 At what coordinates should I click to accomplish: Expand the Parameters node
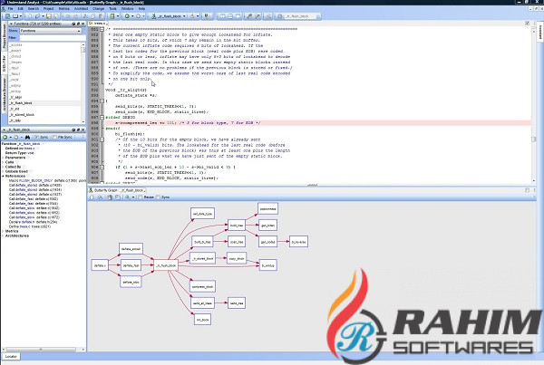coord(4,158)
